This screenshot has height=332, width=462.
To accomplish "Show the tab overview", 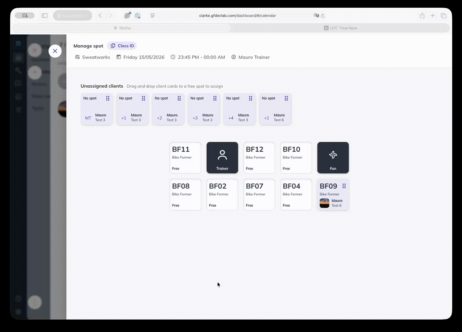I will (444, 15).
